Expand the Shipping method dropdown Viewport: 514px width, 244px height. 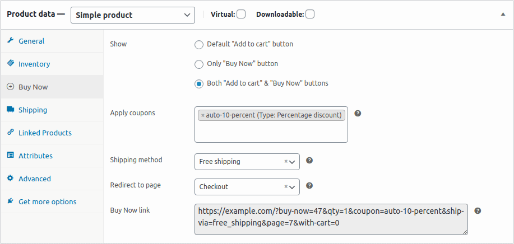tap(247, 162)
